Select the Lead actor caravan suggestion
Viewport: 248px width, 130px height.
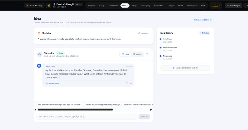point(138,105)
